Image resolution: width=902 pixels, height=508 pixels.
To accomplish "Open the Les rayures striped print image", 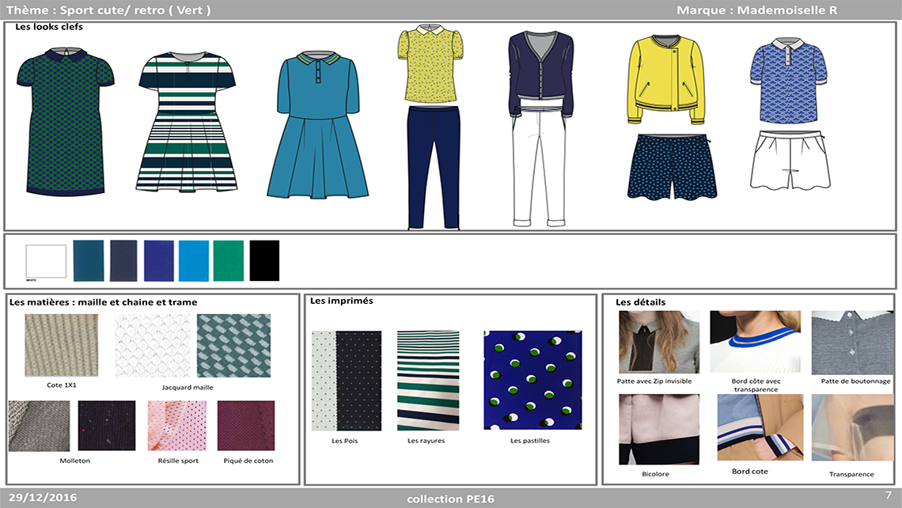I will click(x=428, y=381).
